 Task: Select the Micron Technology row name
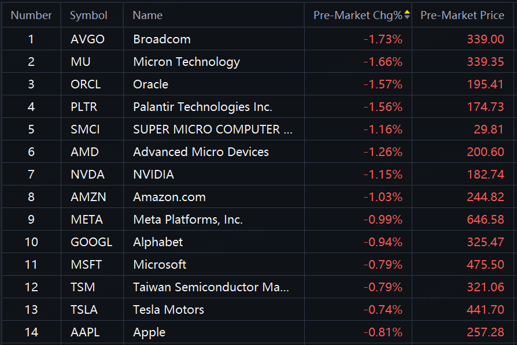(186, 62)
